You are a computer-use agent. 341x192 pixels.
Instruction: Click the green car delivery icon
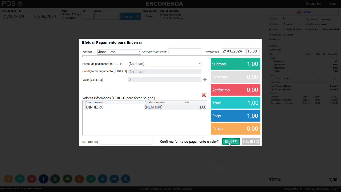(x=67, y=179)
